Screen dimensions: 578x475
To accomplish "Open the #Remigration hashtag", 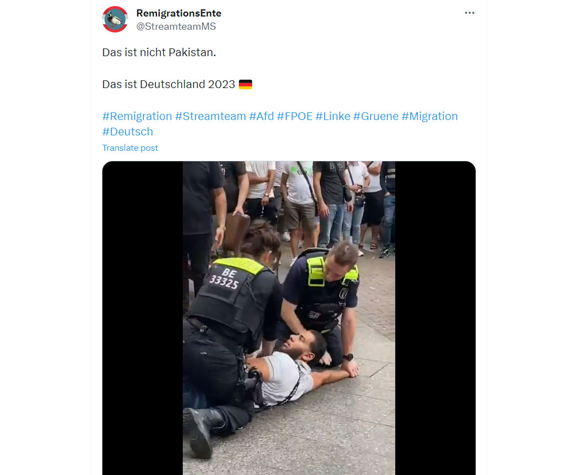I will (x=137, y=116).
